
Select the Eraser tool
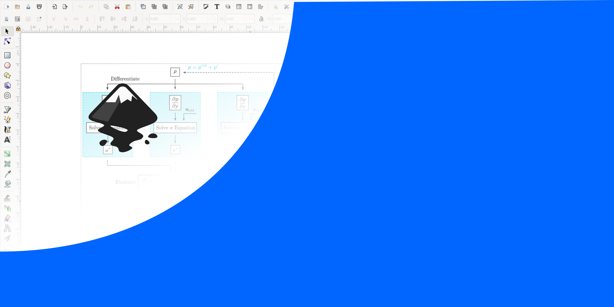[x=7, y=218]
